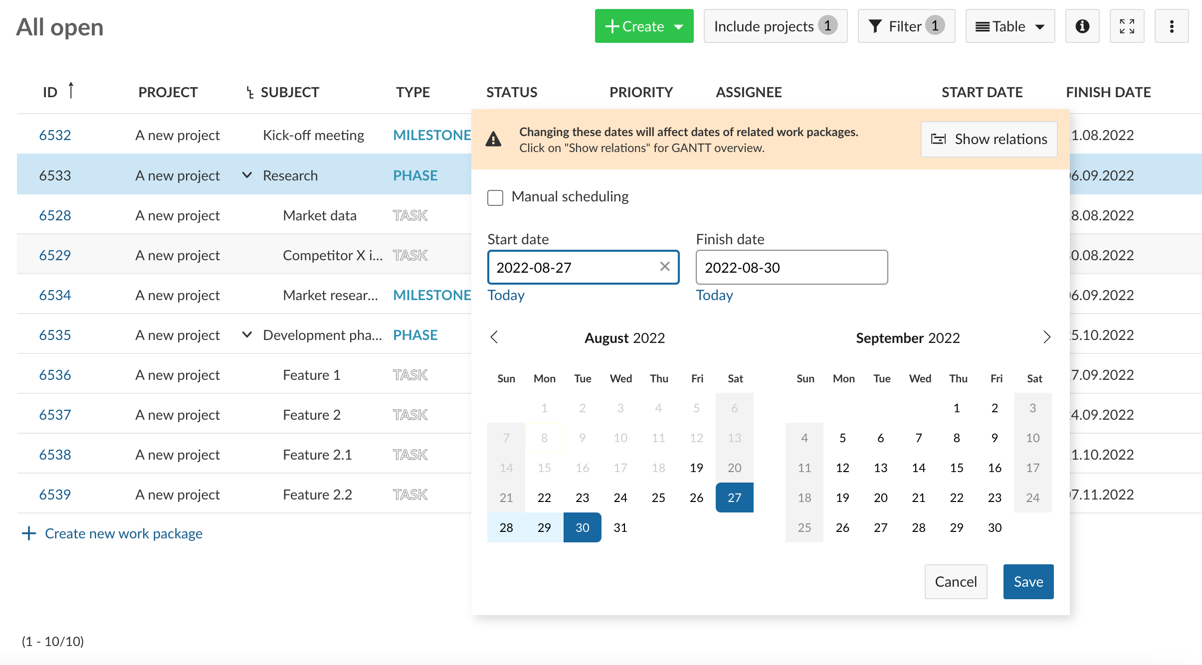Click the Table view dropdown arrow
The image size is (1202, 665).
point(1040,27)
